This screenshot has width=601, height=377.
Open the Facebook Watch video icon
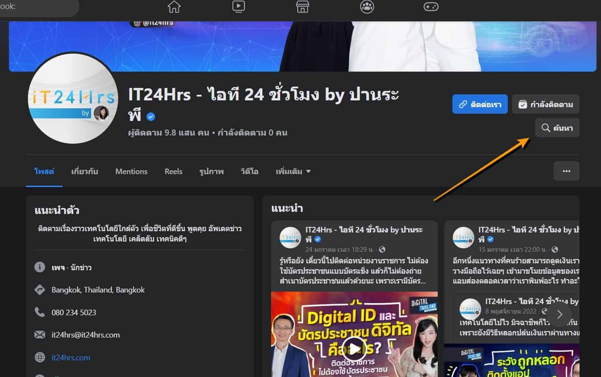click(x=238, y=7)
